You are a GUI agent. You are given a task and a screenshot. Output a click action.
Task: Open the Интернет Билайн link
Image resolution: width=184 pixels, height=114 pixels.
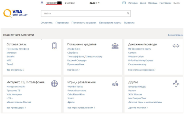point(16,87)
